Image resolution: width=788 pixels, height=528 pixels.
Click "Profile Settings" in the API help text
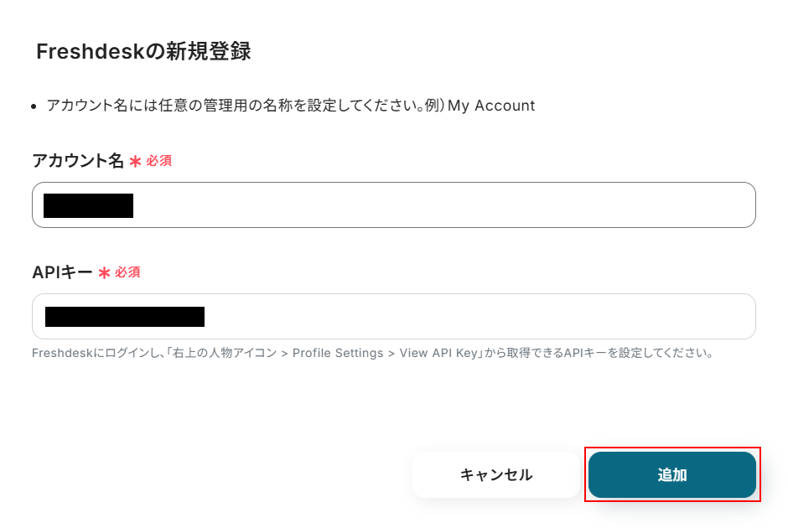[x=338, y=354]
